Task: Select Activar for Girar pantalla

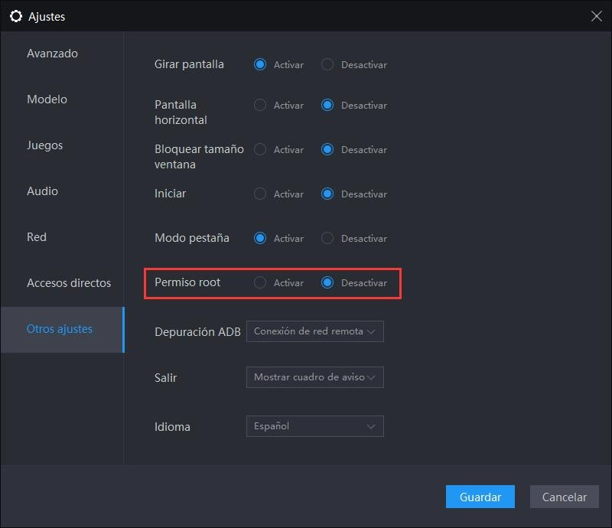Action: click(x=260, y=64)
